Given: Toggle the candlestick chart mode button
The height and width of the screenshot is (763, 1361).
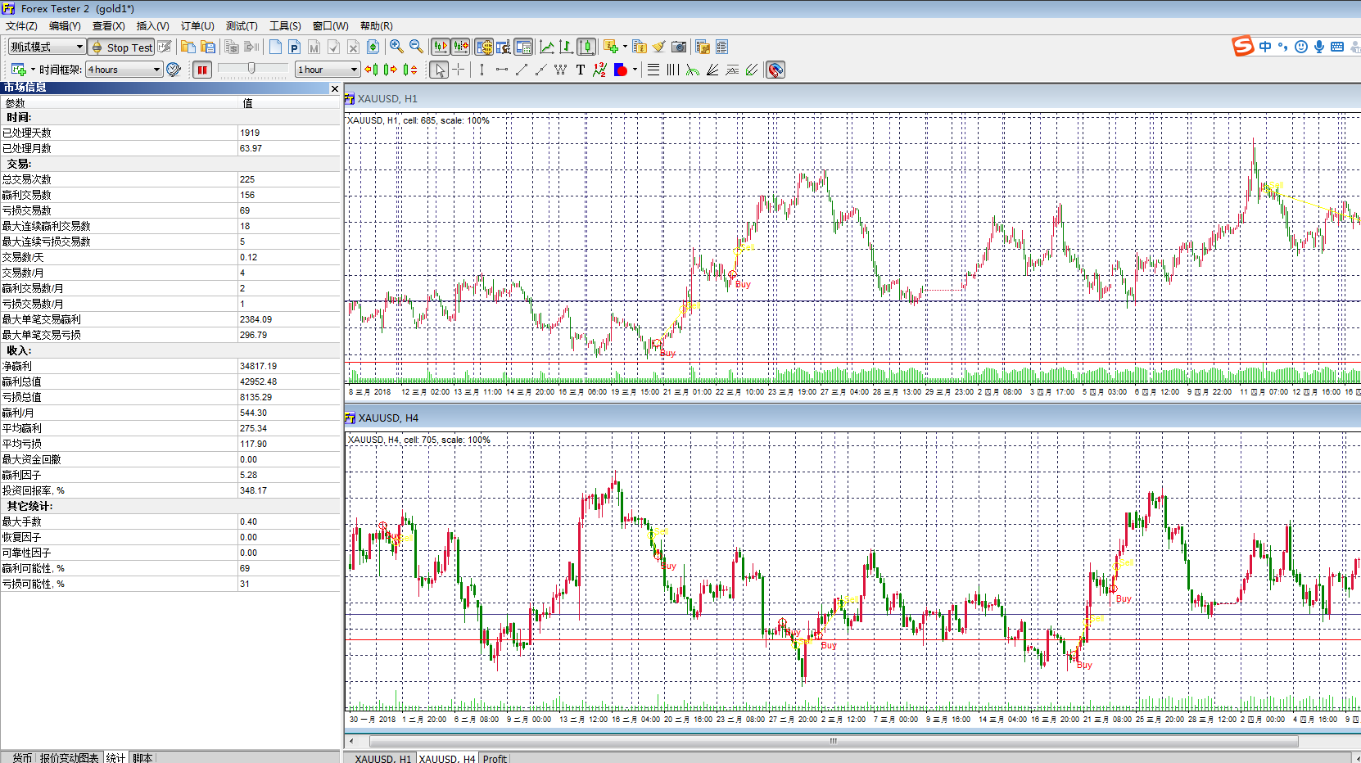Looking at the screenshot, I should [x=586, y=47].
